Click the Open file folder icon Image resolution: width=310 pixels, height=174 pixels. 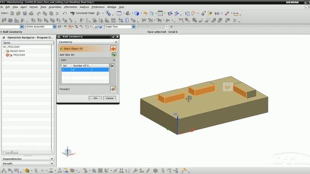pos(18,13)
